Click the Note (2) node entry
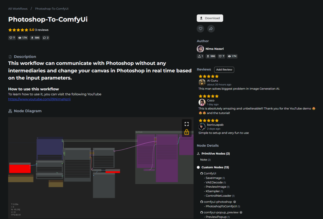Image resolution: width=323 pixels, height=219 pixels. pos(205,160)
